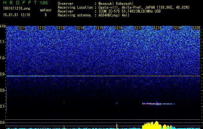Click the meteor count value 6
Image resolution: width=203 pixels, height=129 pixels.
pos(46,15)
